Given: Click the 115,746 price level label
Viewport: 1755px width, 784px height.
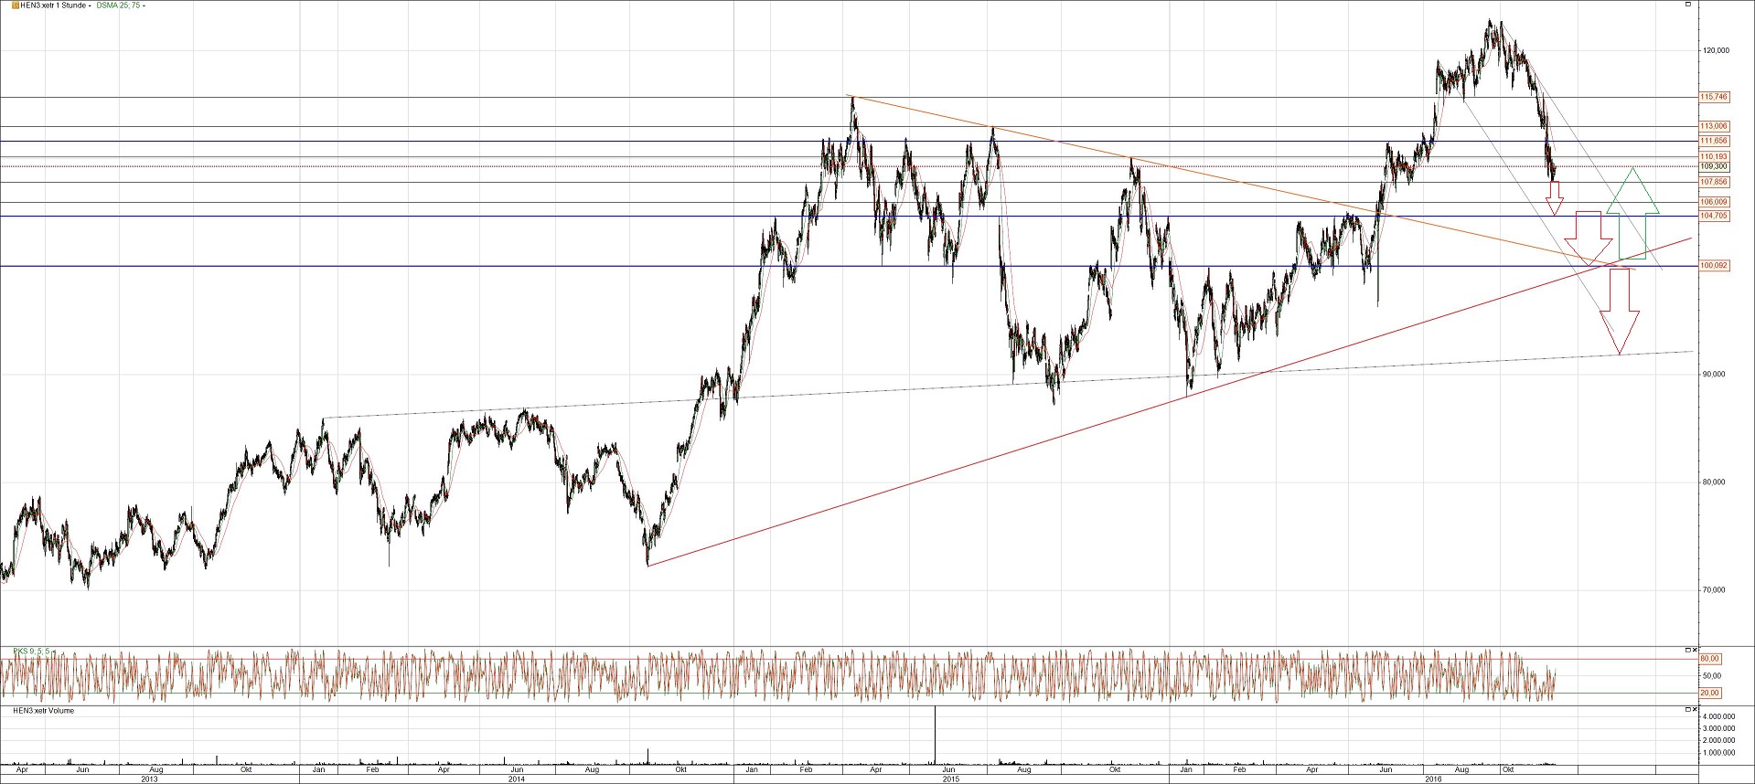Looking at the screenshot, I should tap(1713, 97).
